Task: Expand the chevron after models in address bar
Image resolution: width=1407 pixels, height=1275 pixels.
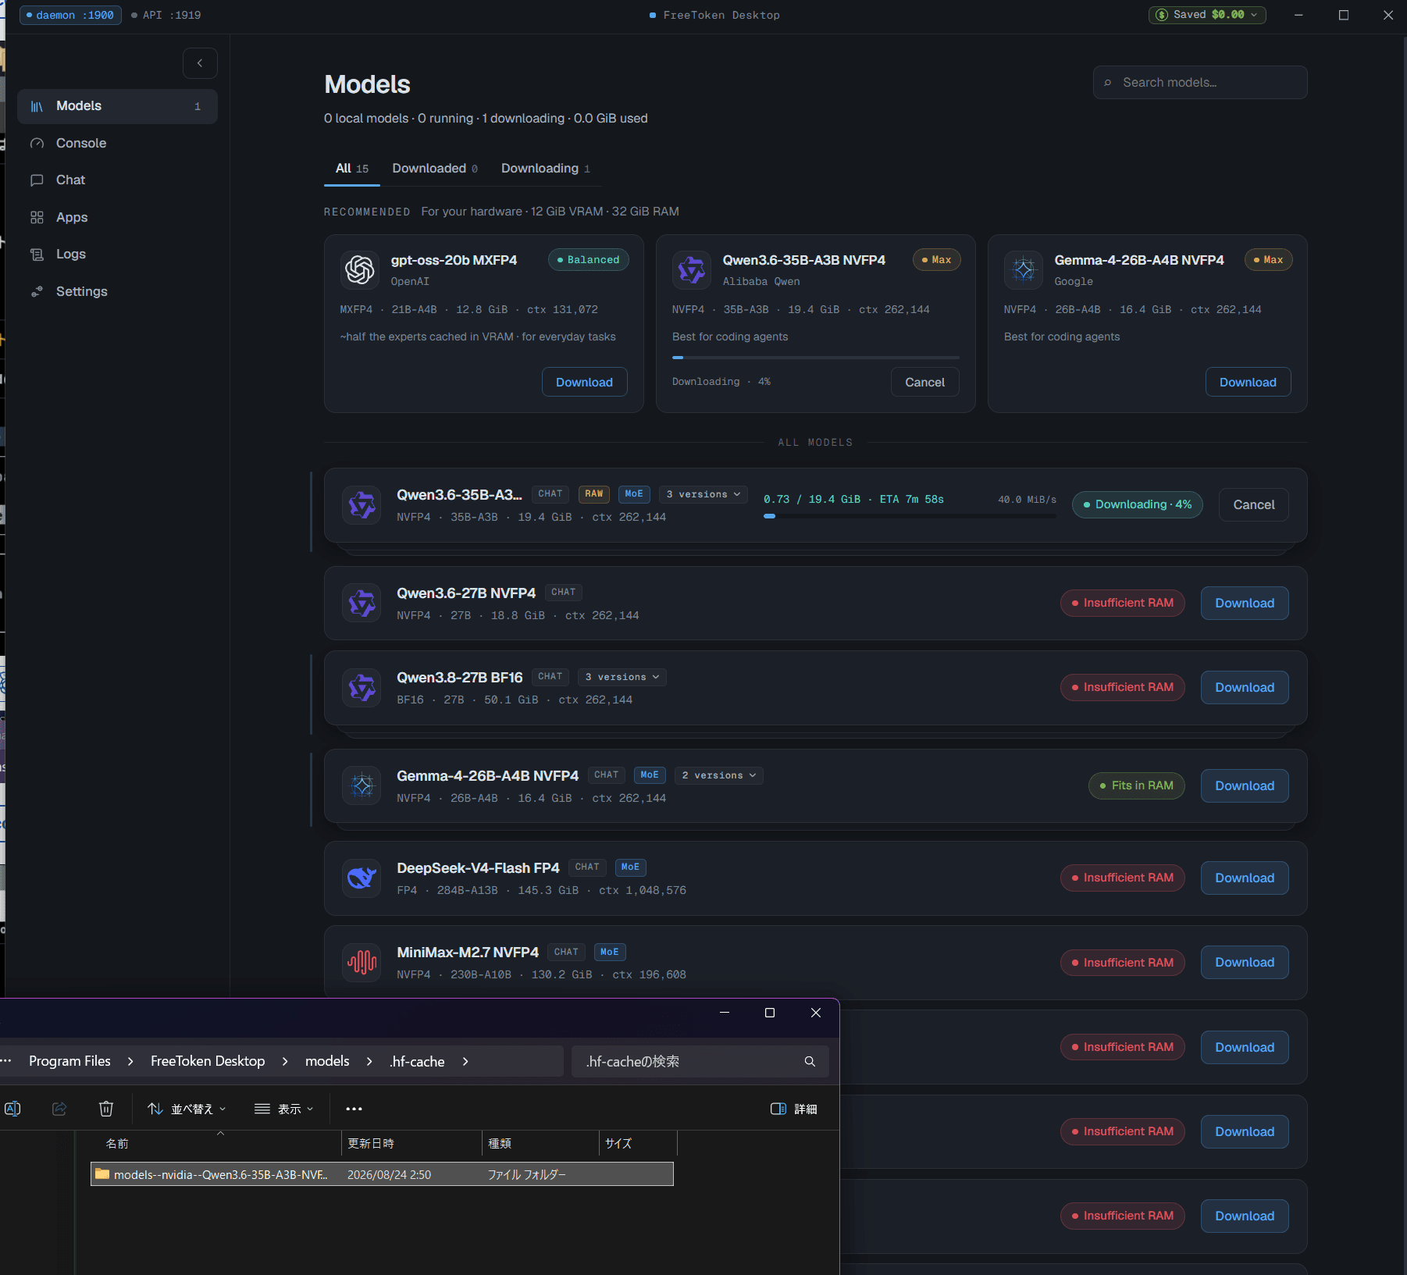Action: click(x=369, y=1061)
